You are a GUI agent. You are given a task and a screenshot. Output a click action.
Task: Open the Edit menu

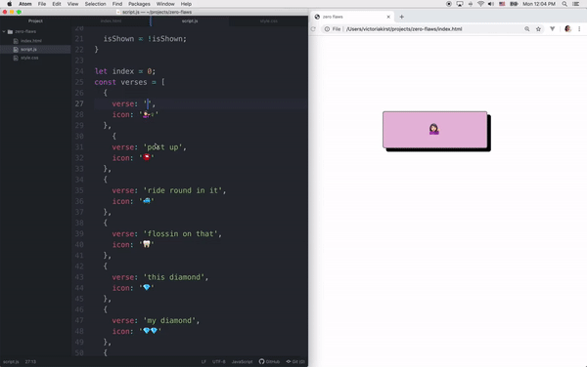tap(57, 4)
